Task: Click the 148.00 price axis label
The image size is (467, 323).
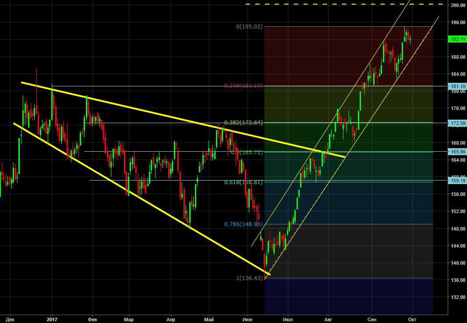Action: (458, 229)
